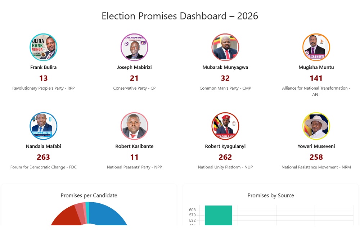Open Joseph Mabirizi's profile picture
The width and height of the screenshot is (360, 230).
pyautogui.click(x=134, y=47)
